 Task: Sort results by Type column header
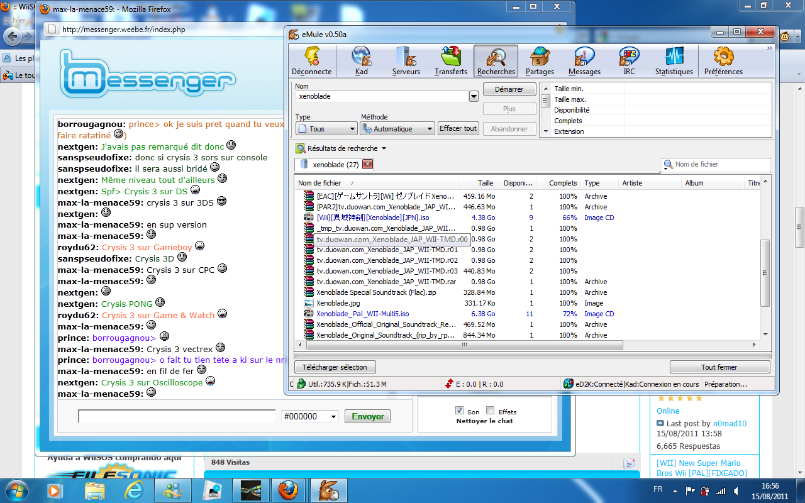599,183
